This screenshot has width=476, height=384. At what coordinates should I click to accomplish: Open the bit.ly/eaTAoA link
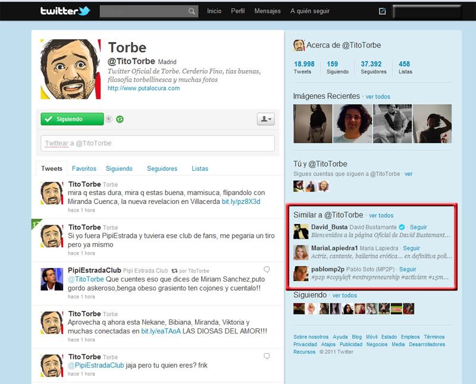[161, 331]
